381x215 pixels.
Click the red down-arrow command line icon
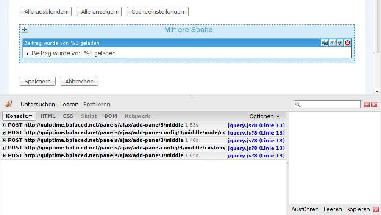coord(375,209)
